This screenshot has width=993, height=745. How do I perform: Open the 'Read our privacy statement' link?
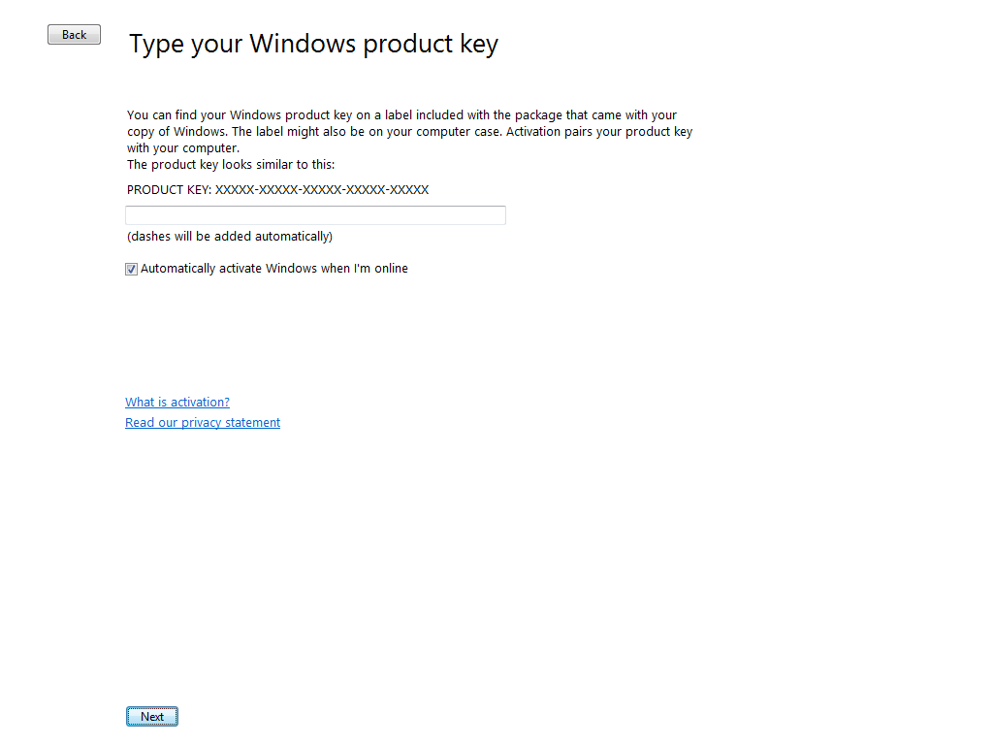point(203,423)
